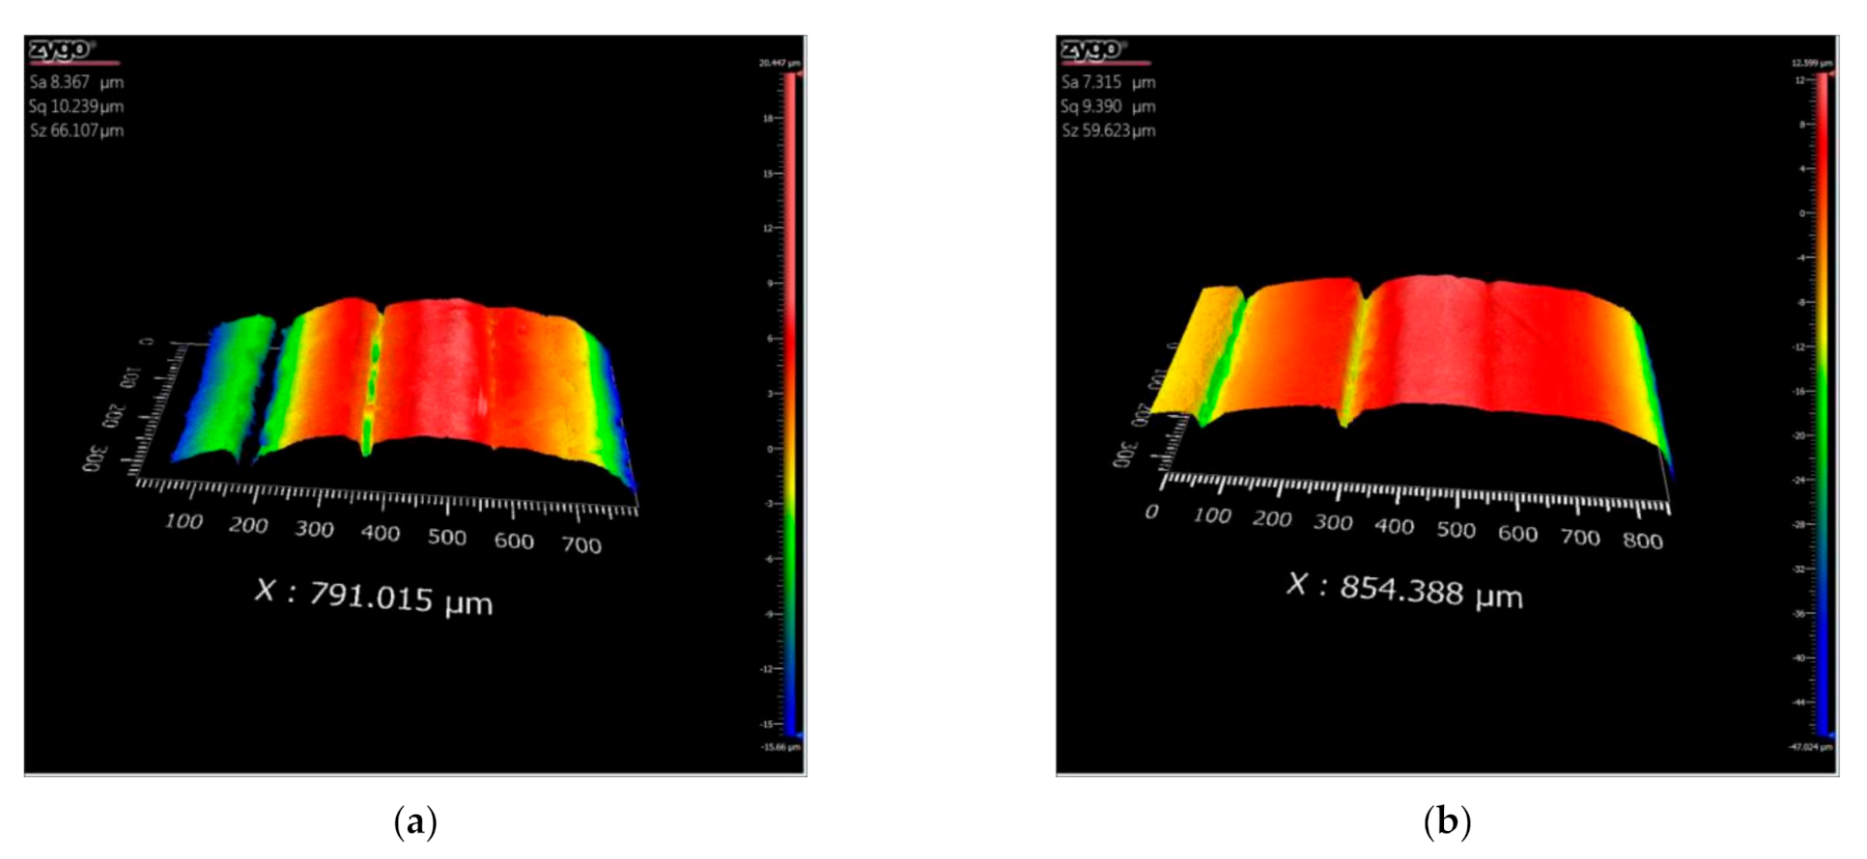1867x859 pixels.
Task: Click the 'X : 791.015 µm' width label
Action: (374, 596)
